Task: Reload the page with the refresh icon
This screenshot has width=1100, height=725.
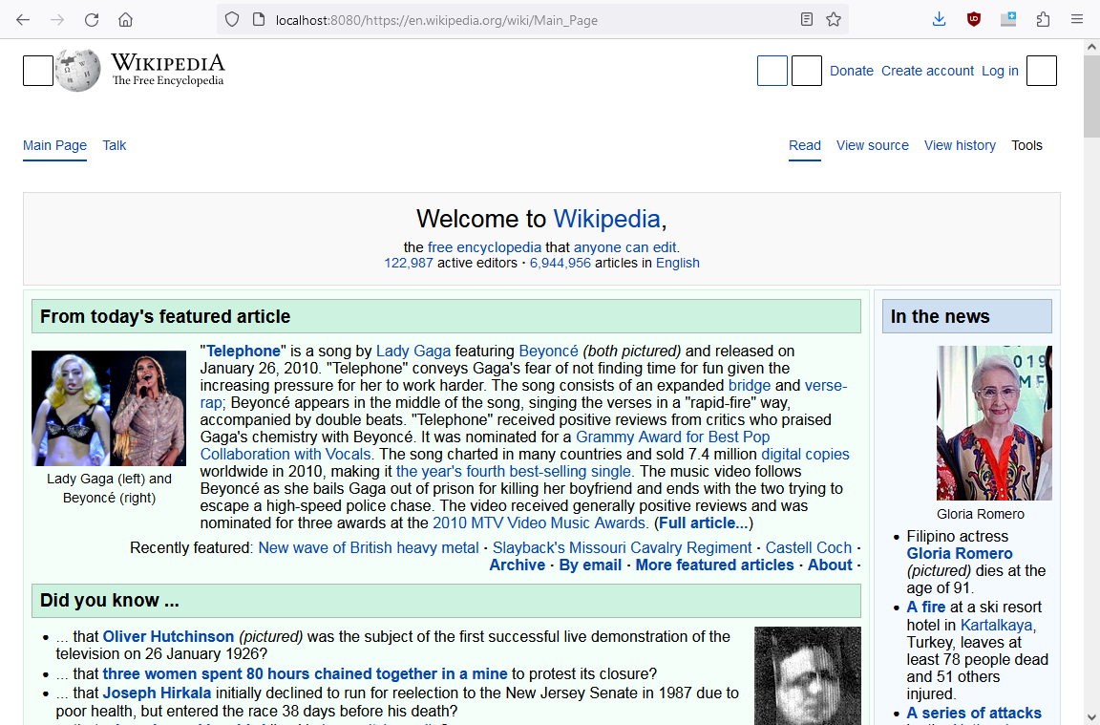Action: (x=92, y=20)
